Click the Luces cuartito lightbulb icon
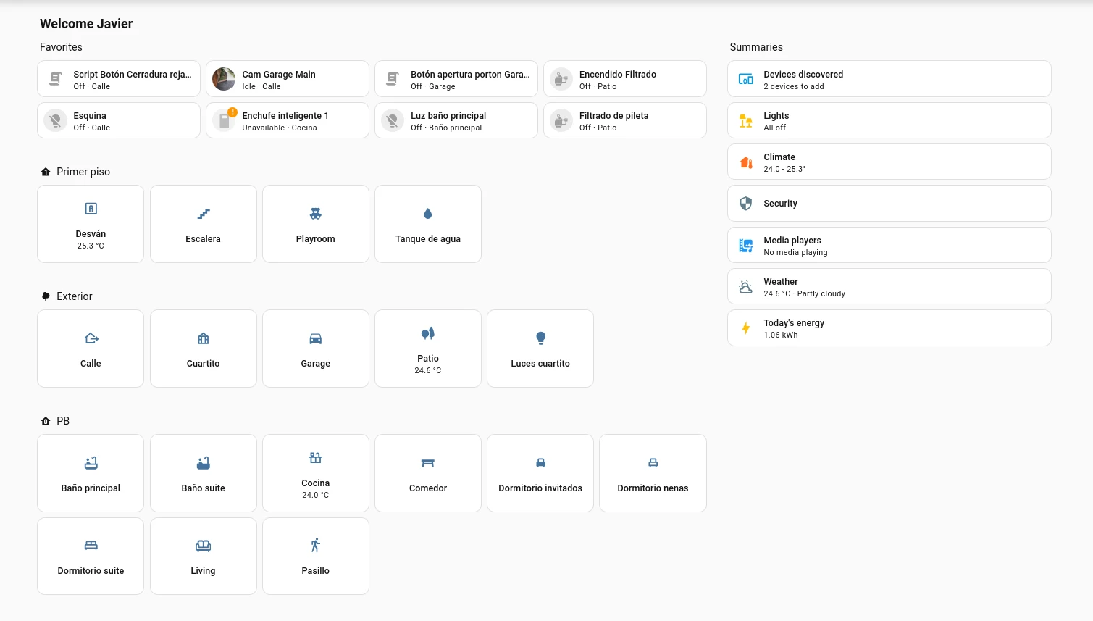The height and width of the screenshot is (621, 1093). coord(540,338)
